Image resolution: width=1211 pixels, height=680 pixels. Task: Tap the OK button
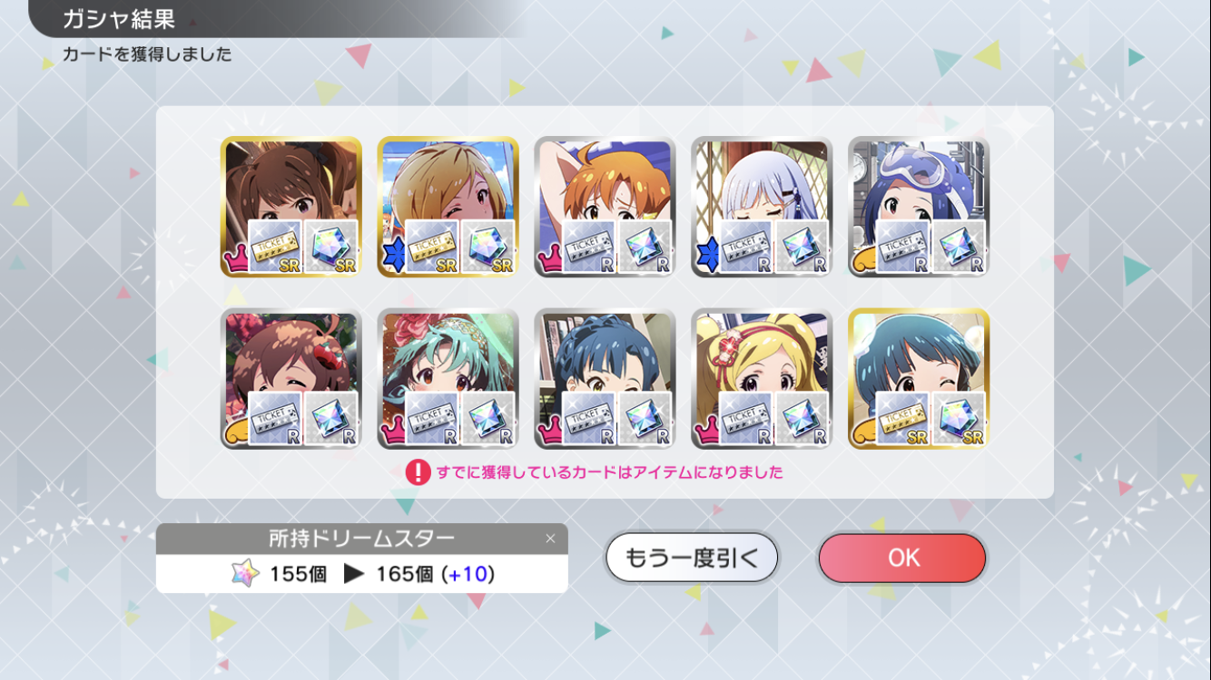click(x=901, y=558)
